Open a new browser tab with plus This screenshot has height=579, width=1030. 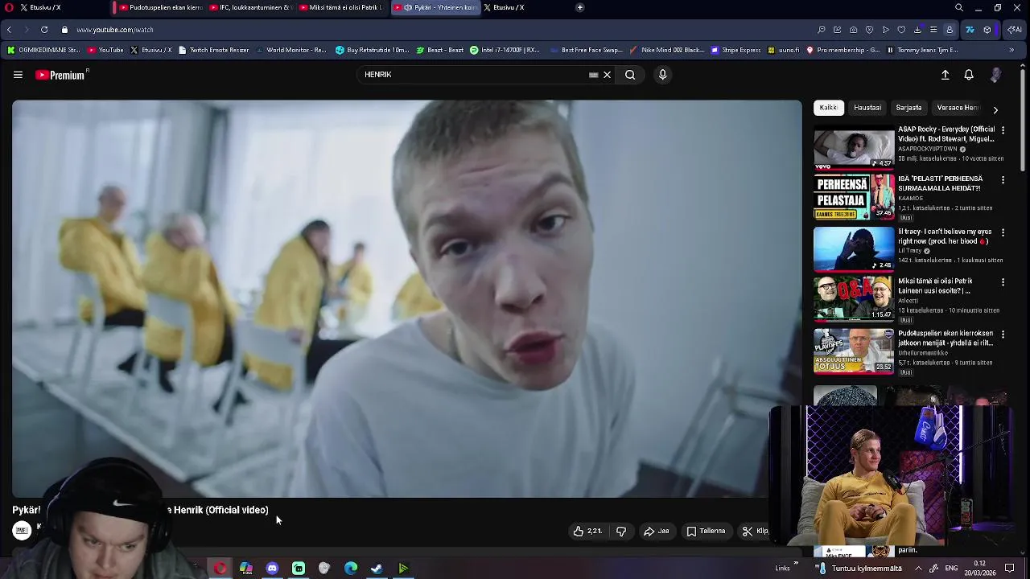pyautogui.click(x=580, y=7)
